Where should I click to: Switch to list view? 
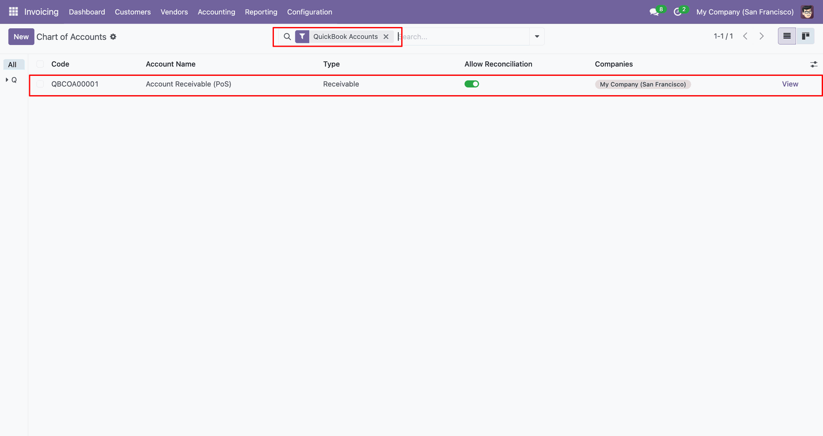click(787, 36)
